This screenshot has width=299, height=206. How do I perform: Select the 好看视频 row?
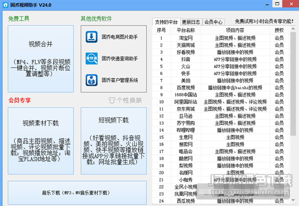221,52
